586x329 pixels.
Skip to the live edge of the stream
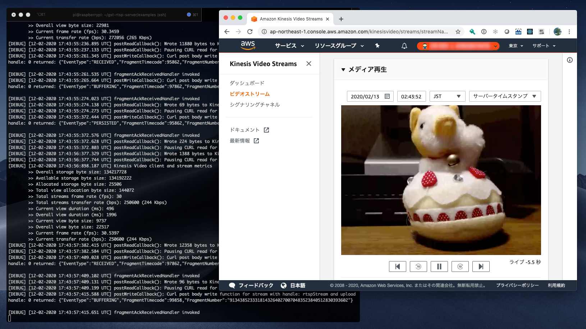(481, 266)
